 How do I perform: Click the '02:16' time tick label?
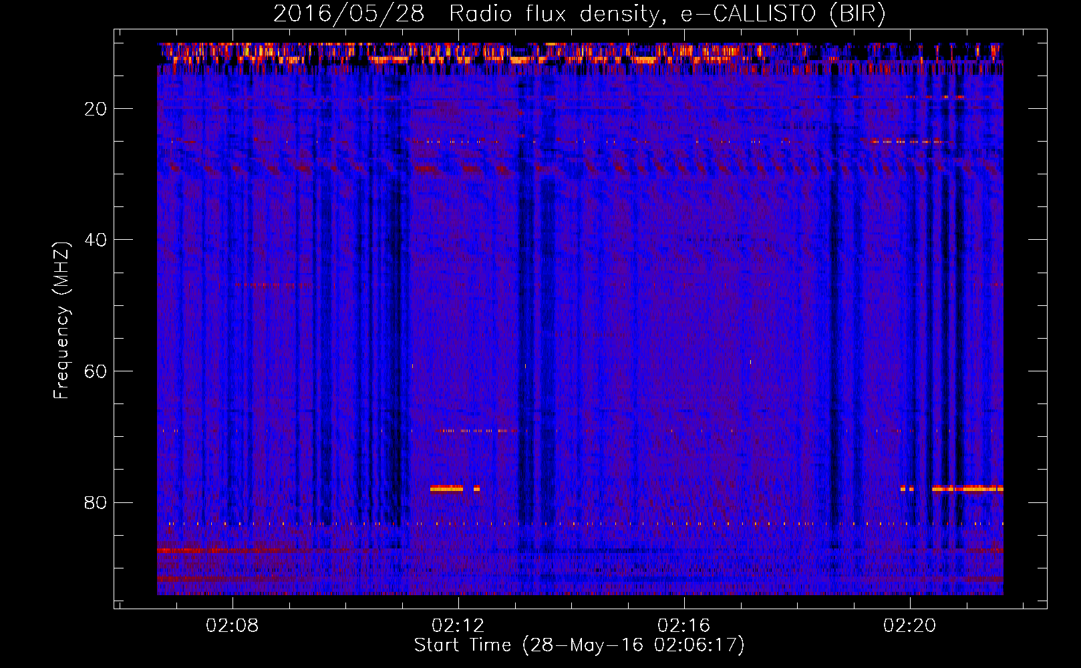[x=684, y=626]
